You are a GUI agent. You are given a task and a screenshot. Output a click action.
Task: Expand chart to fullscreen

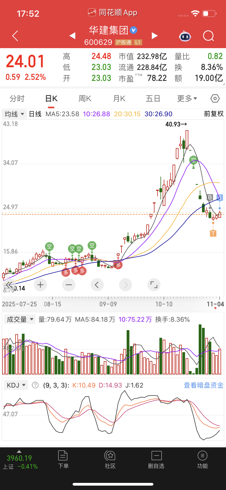tap(154, 285)
